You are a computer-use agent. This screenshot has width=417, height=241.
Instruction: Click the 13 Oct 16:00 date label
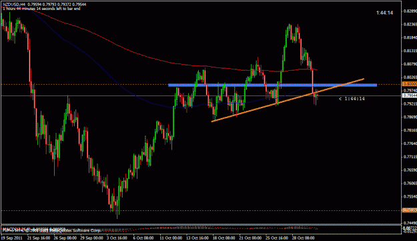pos(197,238)
